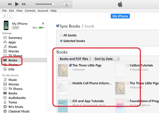Click the My iPhone device button
The width and height of the screenshot is (159, 113).
120,16
